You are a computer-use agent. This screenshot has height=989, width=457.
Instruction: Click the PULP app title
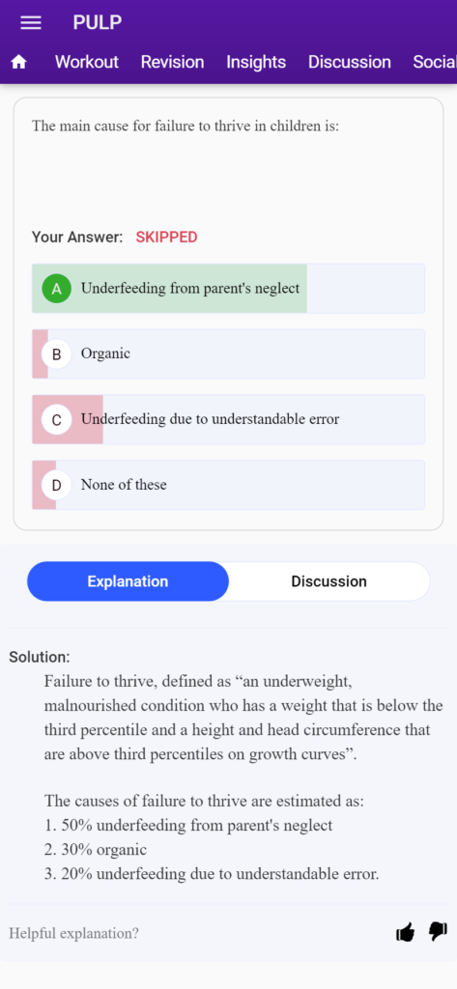(98, 23)
